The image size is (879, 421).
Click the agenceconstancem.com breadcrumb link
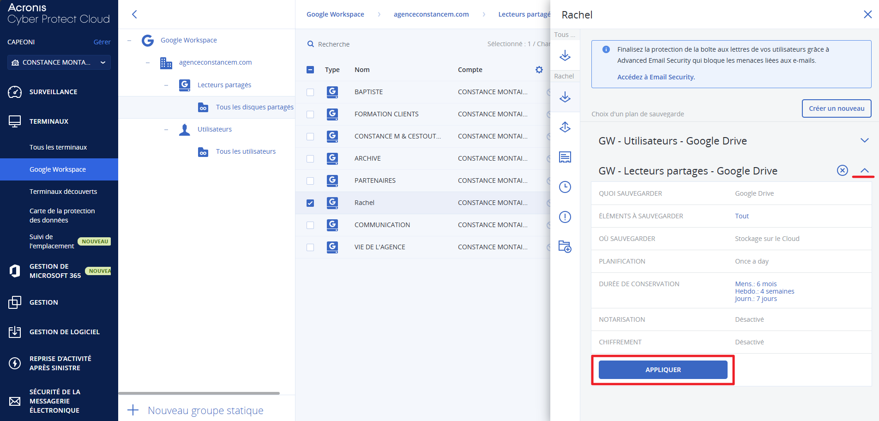pyautogui.click(x=431, y=14)
